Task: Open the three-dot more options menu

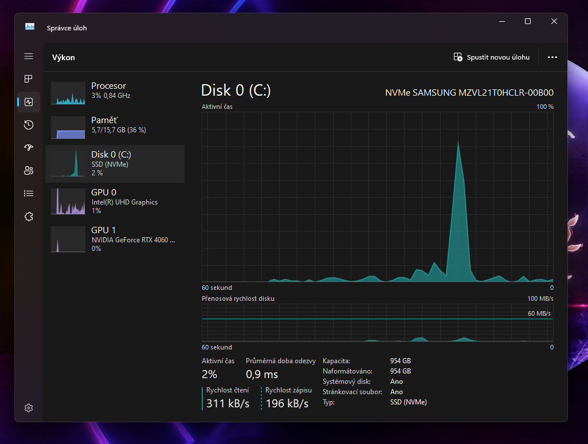Action: pyautogui.click(x=552, y=57)
